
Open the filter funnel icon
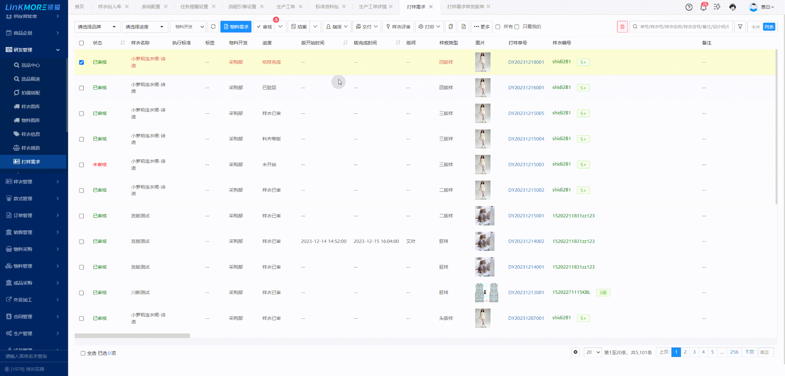pyautogui.click(x=740, y=27)
